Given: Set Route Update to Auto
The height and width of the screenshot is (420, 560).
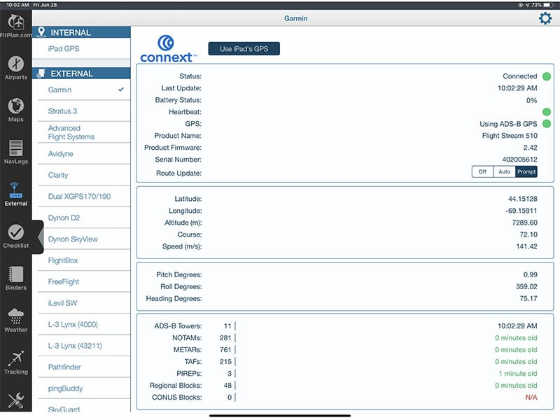Looking at the screenshot, I should pyautogui.click(x=504, y=171).
